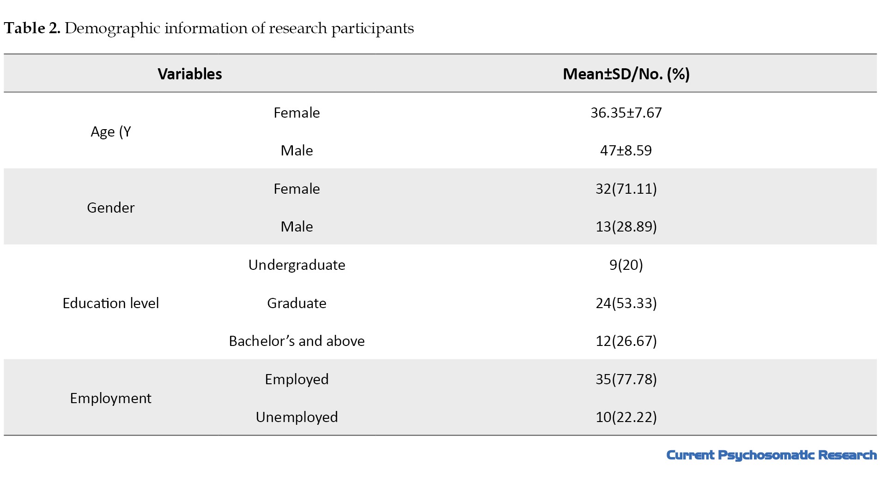Select the Table 2 caption title
The image size is (881, 482).
[209, 28]
